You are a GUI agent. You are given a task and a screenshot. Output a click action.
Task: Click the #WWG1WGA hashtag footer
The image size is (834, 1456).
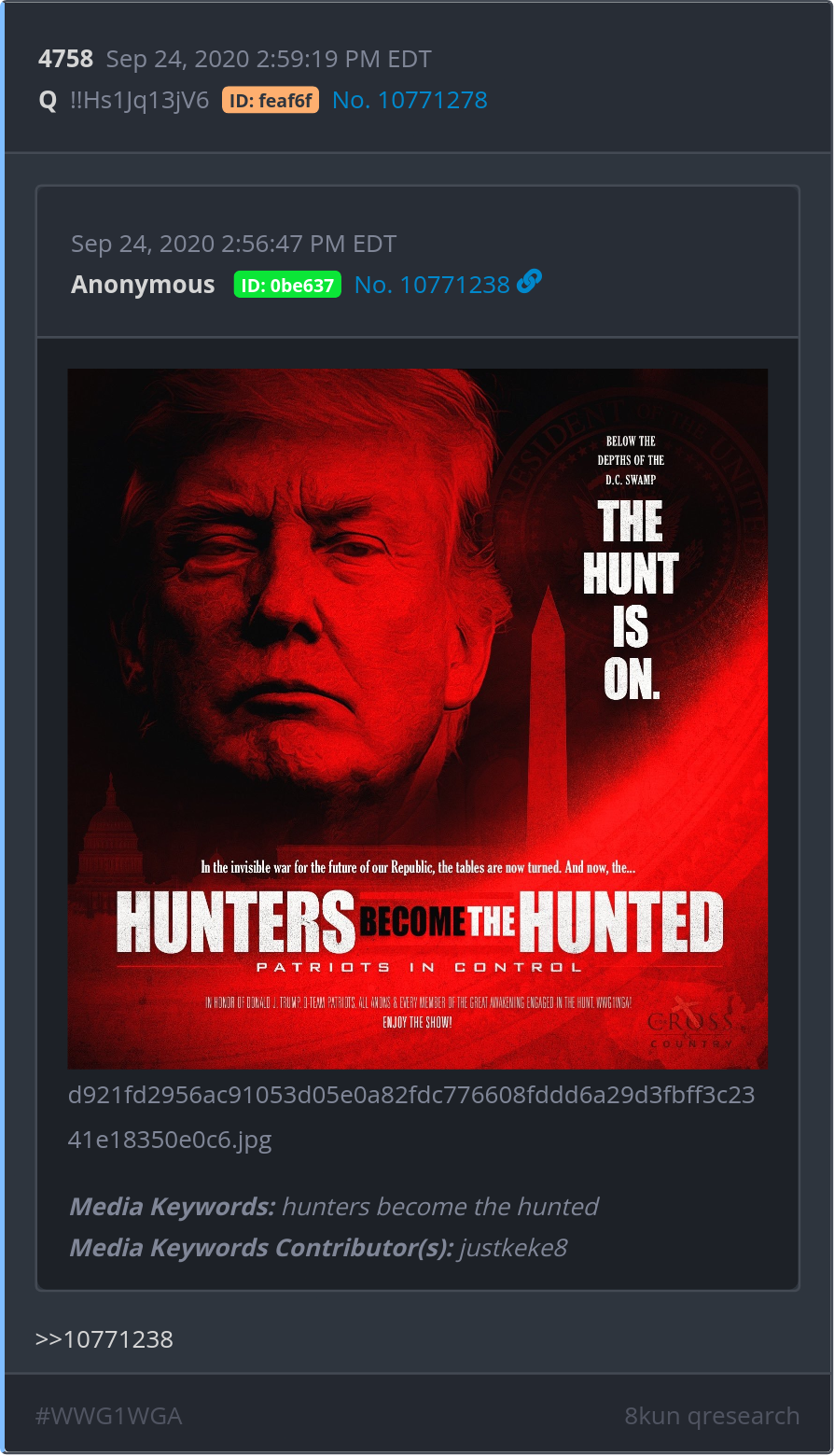point(108,1416)
